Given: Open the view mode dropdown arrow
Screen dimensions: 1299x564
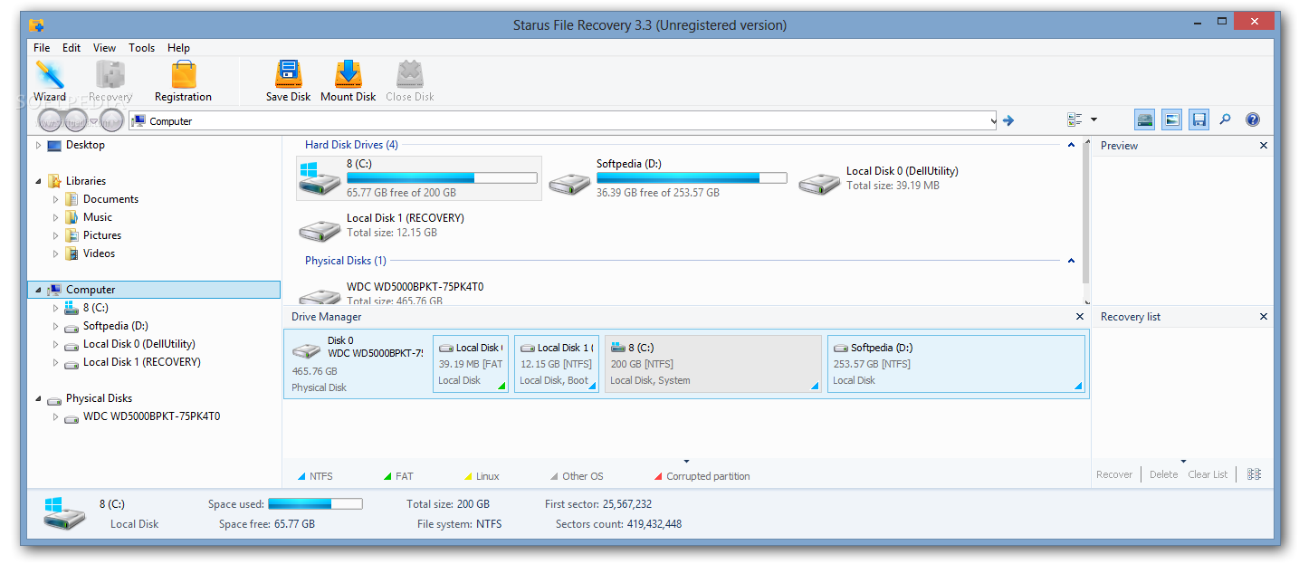Looking at the screenshot, I should [1094, 119].
